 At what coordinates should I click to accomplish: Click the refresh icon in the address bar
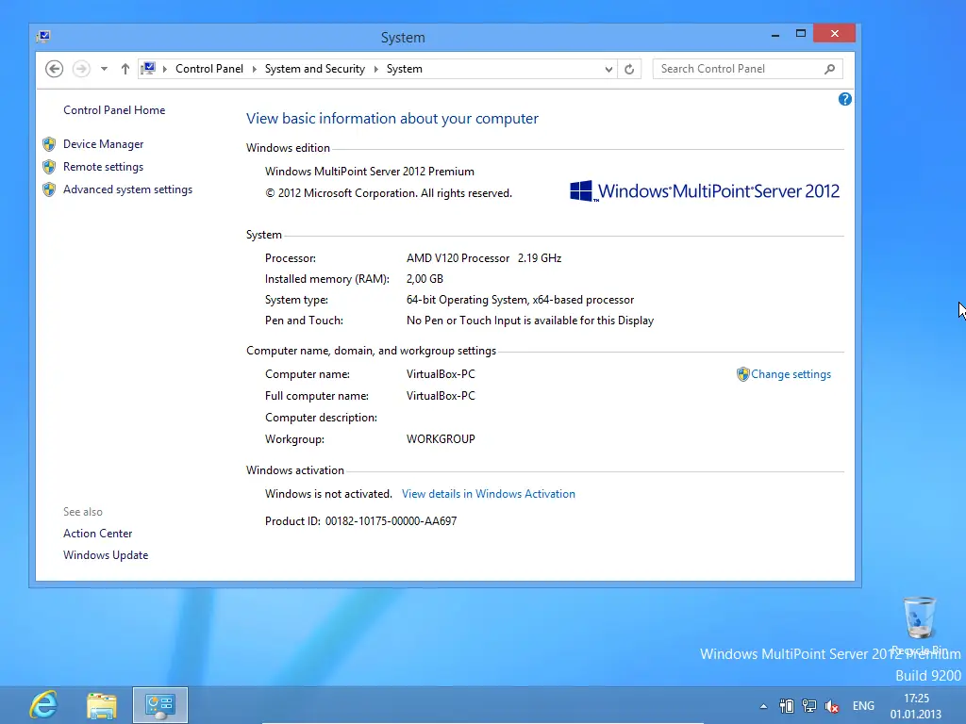coord(630,68)
